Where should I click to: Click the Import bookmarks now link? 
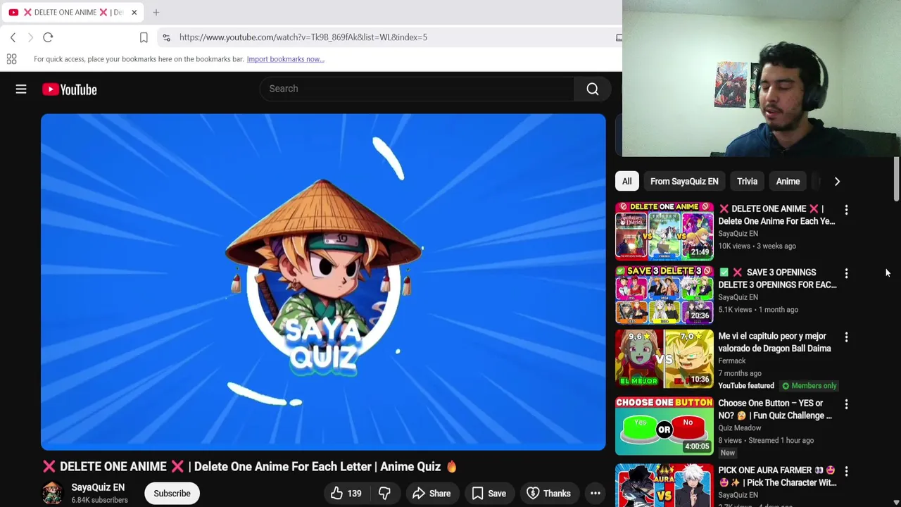pos(285,59)
